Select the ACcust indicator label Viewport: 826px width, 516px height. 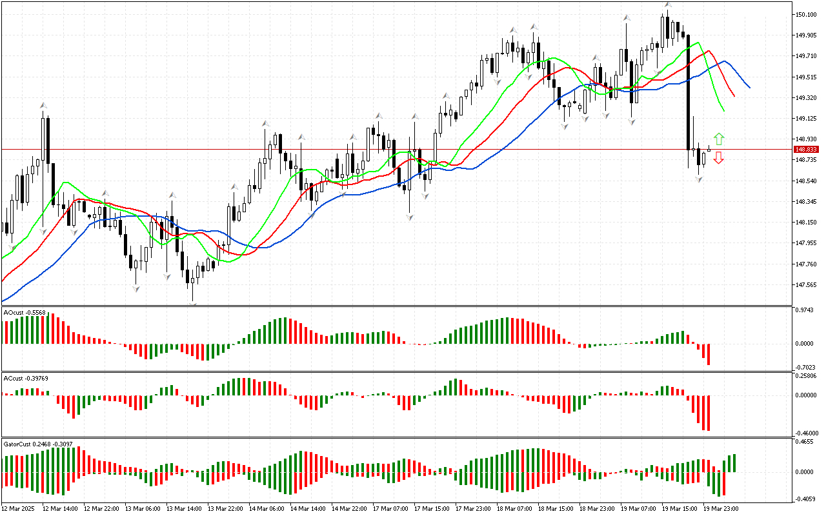(x=26, y=378)
